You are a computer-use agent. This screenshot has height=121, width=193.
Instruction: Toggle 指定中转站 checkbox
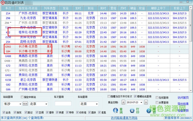pyautogui.click(x=22, y=97)
